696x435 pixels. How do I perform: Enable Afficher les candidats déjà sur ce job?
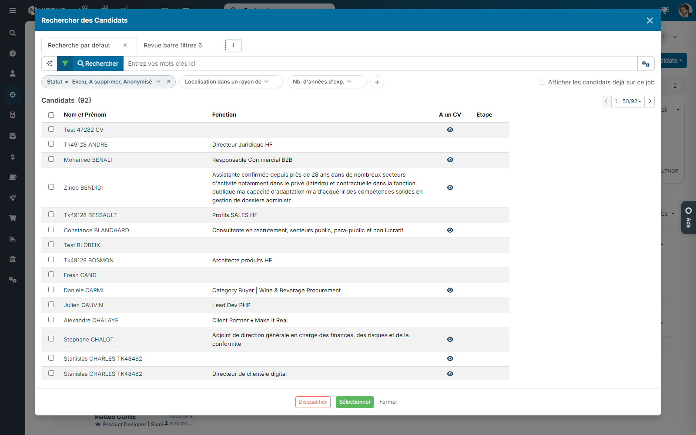point(542,82)
